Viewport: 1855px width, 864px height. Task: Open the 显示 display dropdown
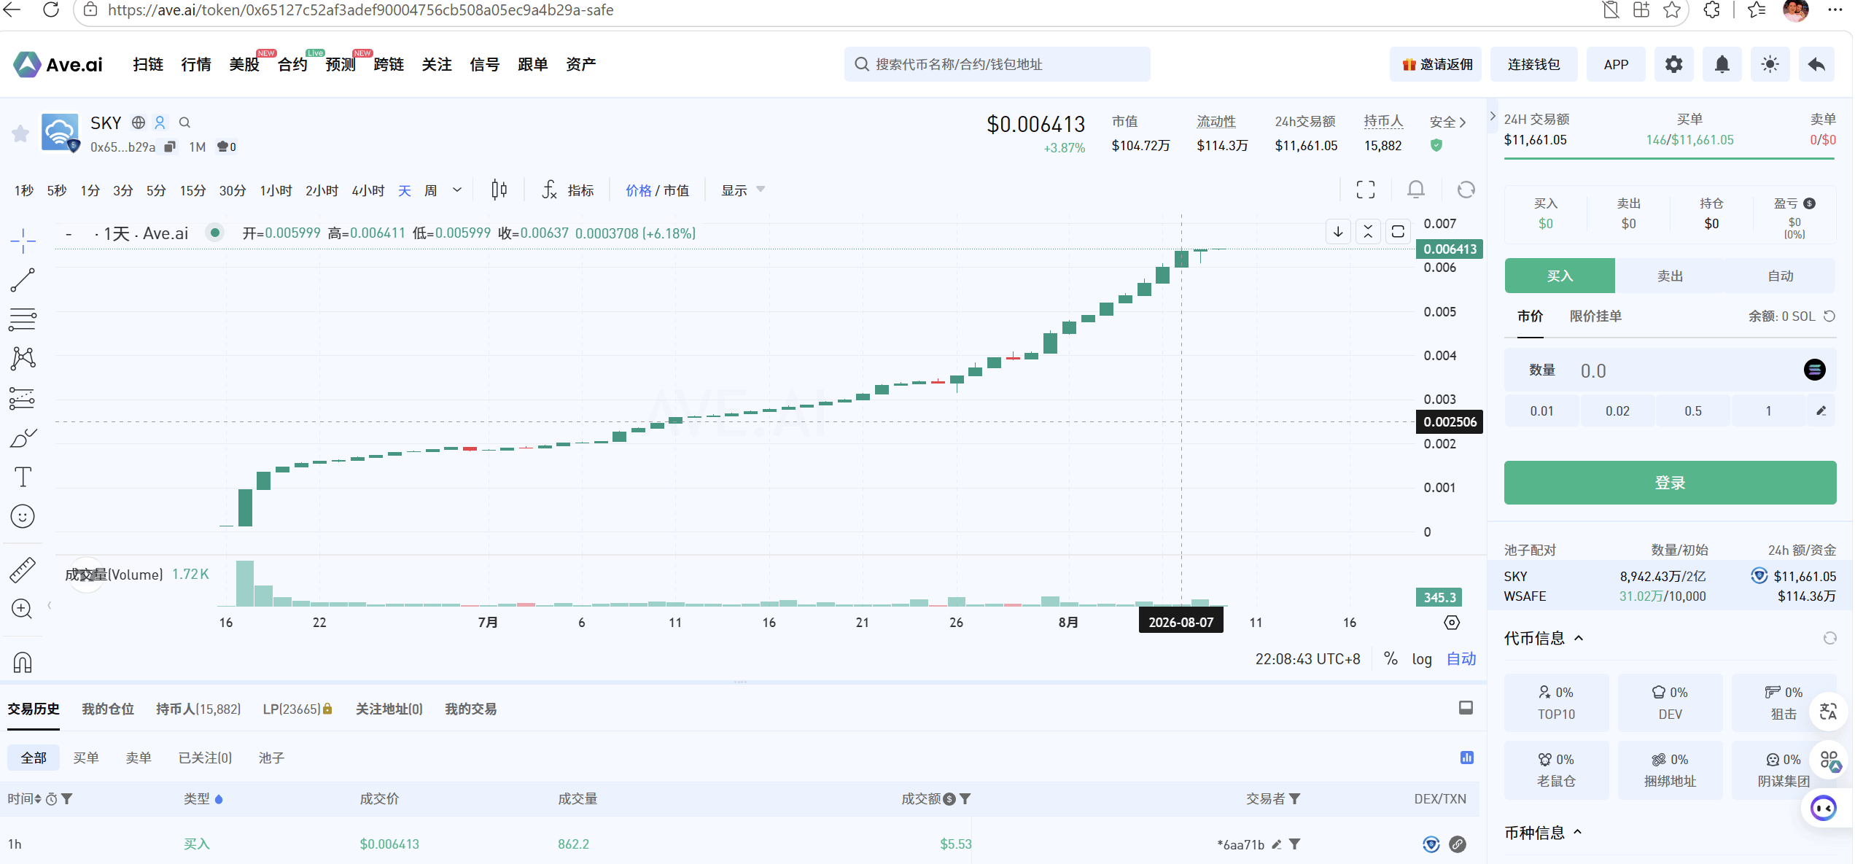pyautogui.click(x=742, y=190)
